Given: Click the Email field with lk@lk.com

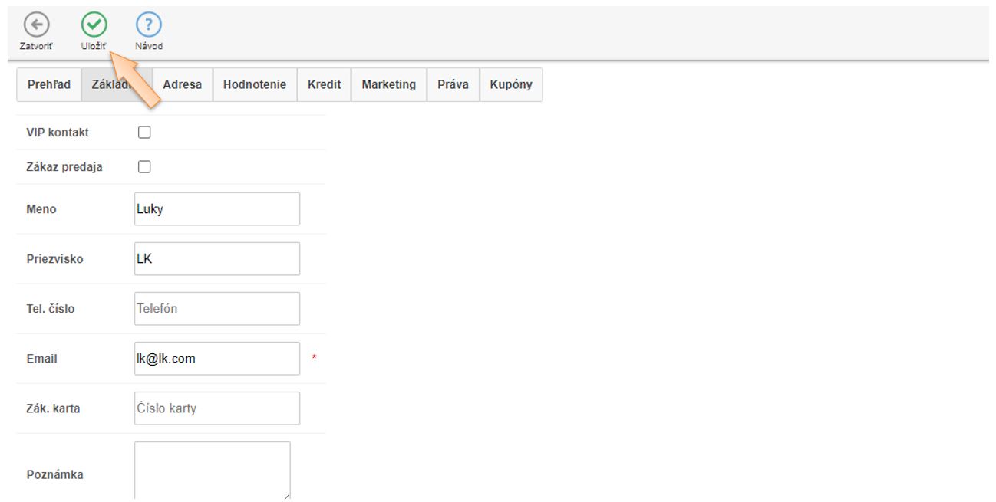Looking at the screenshot, I should click(x=216, y=359).
